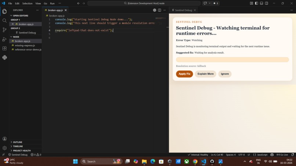
Task: Click the Explorer more actions ellipsis
Action: point(37,10)
